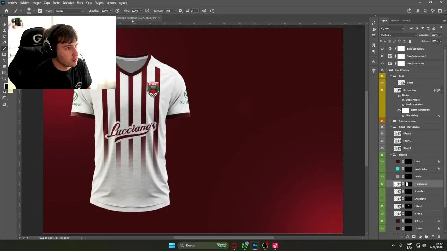Open the Filtro menu
Screen dimensions: 447x251
[80, 3]
